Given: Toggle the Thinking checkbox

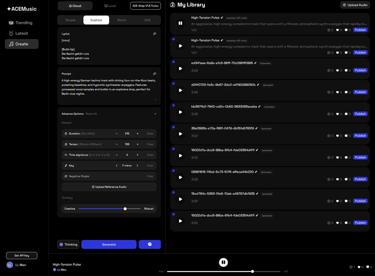Looking at the screenshot, I should tap(61, 244).
